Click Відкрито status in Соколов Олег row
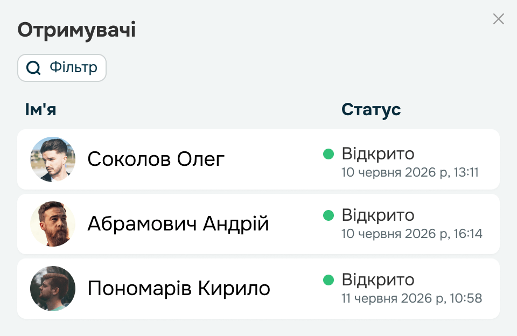 coord(378,153)
